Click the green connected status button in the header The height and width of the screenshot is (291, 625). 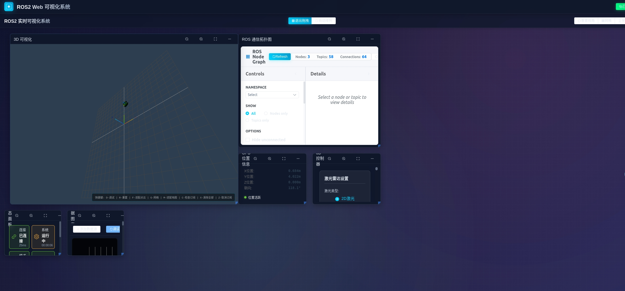(620, 7)
